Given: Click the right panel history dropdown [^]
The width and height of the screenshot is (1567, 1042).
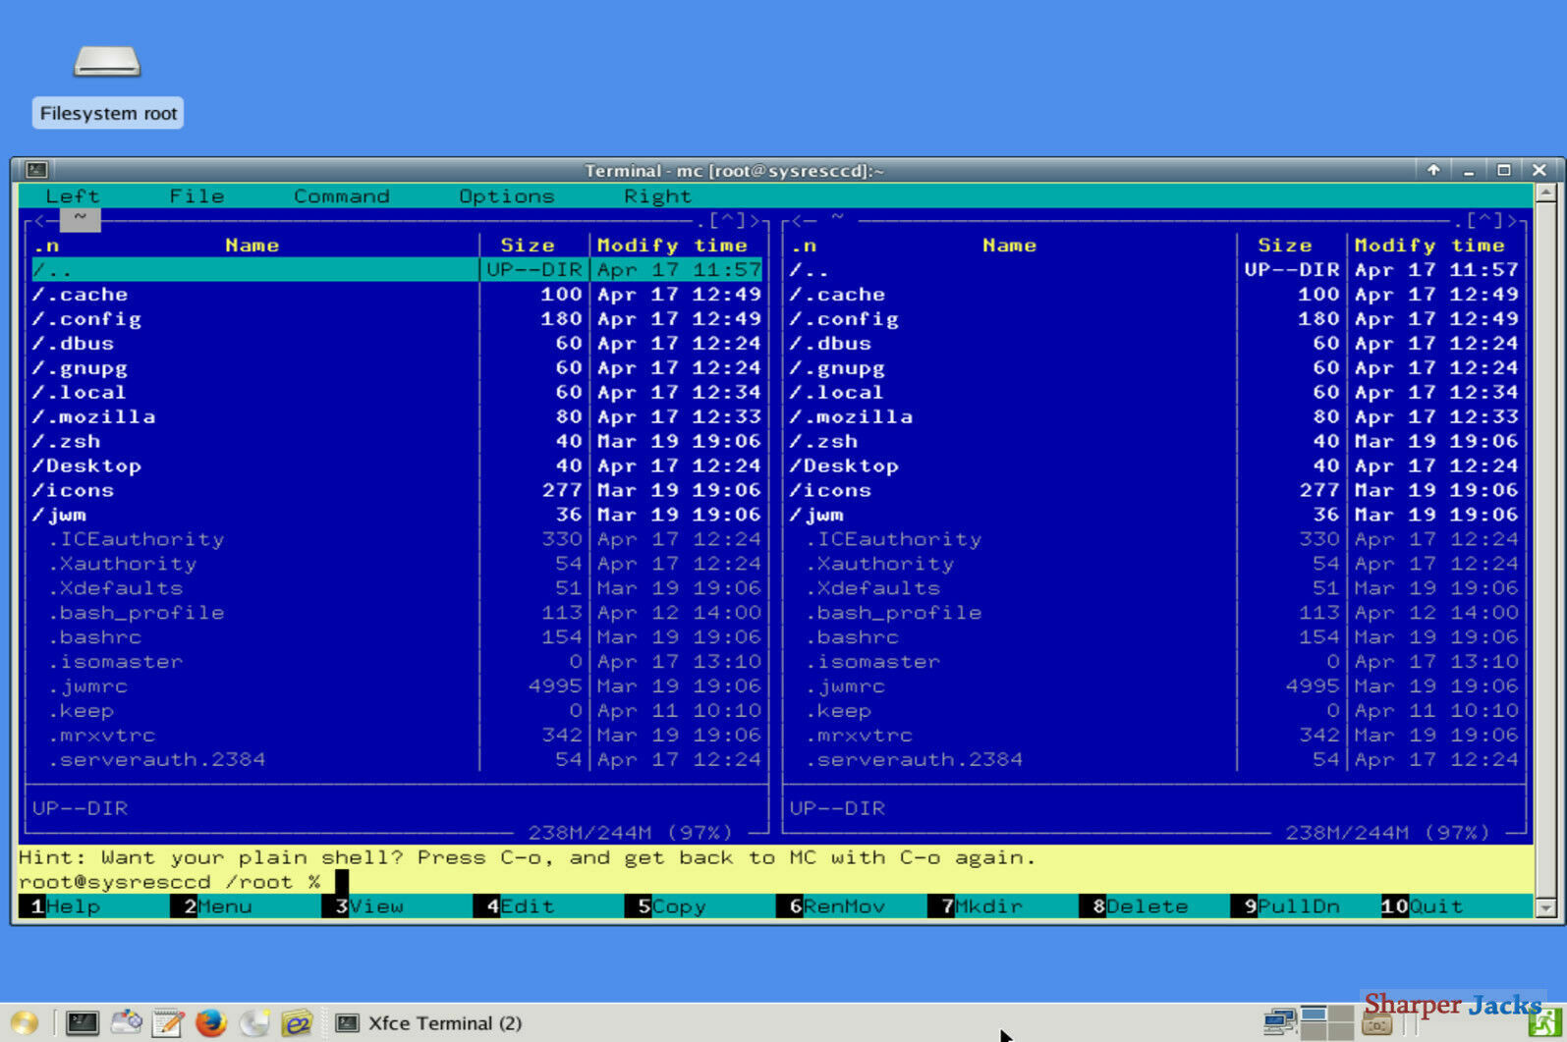Looking at the screenshot, I should coord(1484,220).
